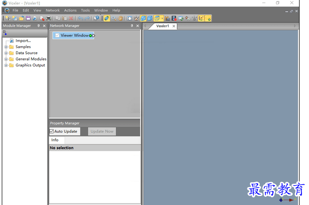Click the second blue cube view icon
The image size is (309, 205).
click(150, 18)
